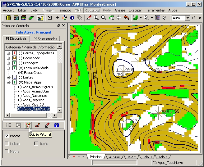This screenshot has width=204, height=167.
Task: Toggle the Matriz checkbox
Action: click(x=7, y=151)
